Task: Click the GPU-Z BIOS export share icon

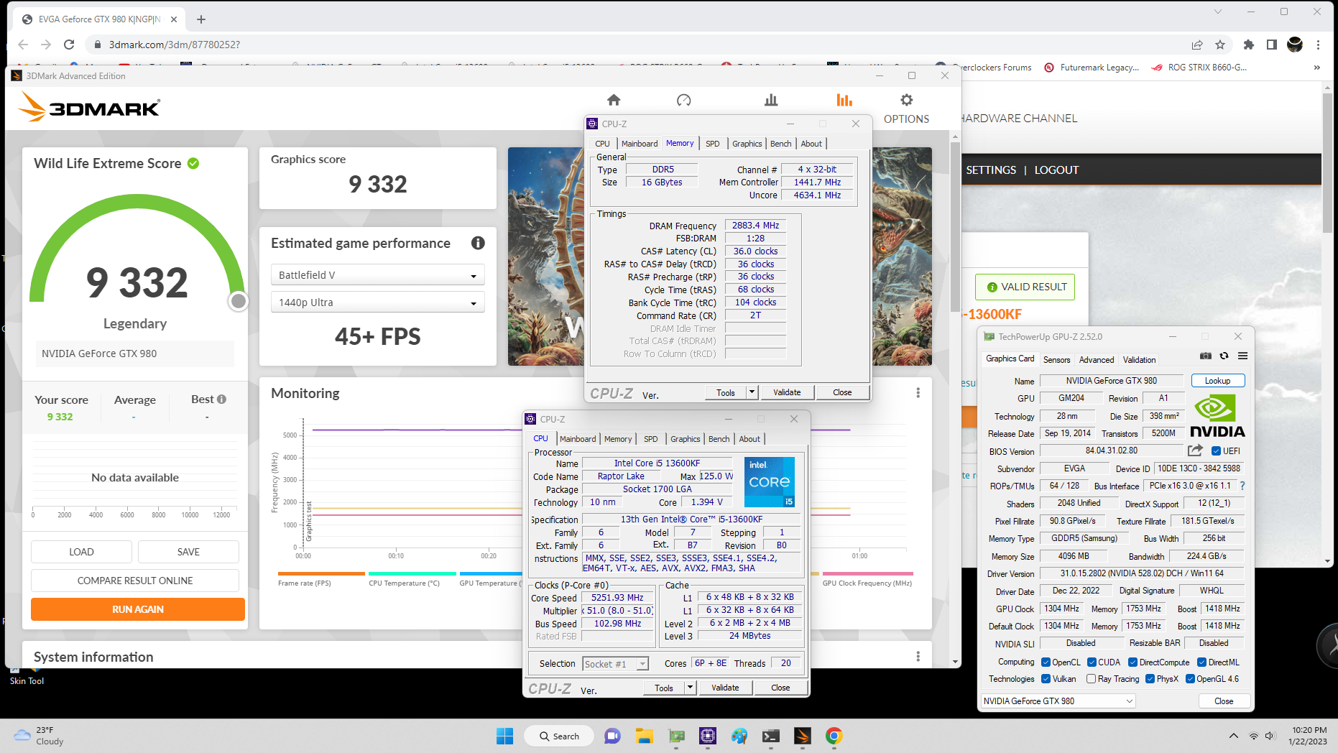Action: pyautogui.click(x=1195, y=451)
